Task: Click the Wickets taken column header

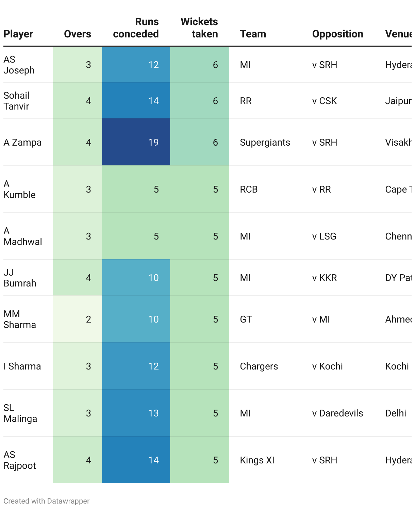Action: tap(199, 28)
